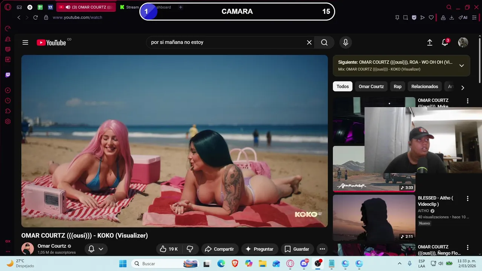The height and width of the screenshot is (271, 482).
Task: Switch to the Kick Stream tab
Action: click(129, 7)
